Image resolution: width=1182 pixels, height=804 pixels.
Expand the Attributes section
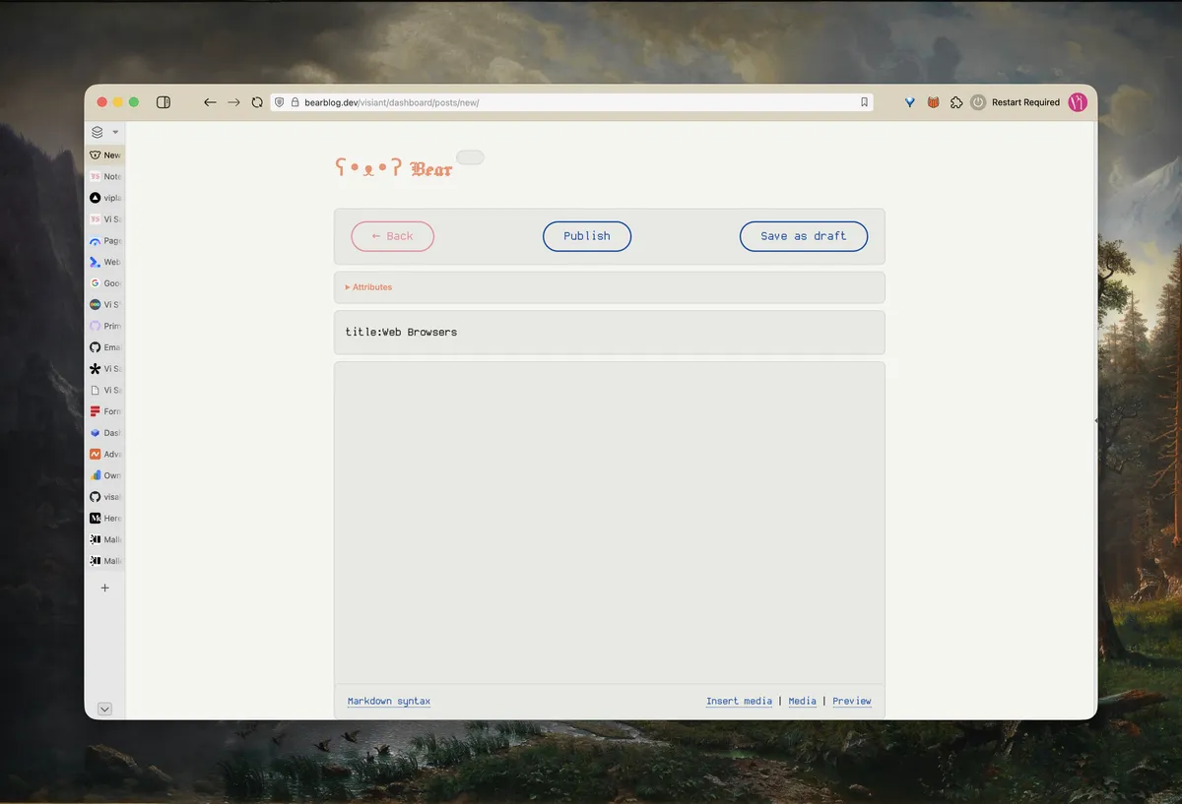pos(368,287)
